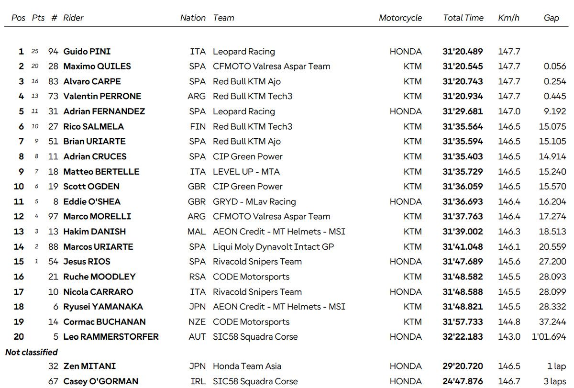Select rider Maximo QUILES
Image resolution: width=574 pixels, height=388 pixels.
tap(97, 66)
